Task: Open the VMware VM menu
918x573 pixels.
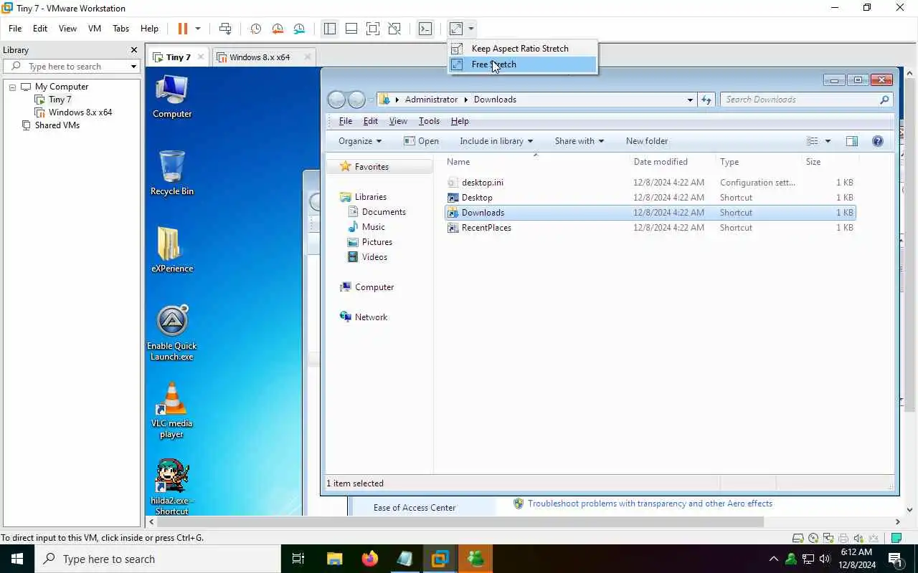Action: click(x=95, y=29)
